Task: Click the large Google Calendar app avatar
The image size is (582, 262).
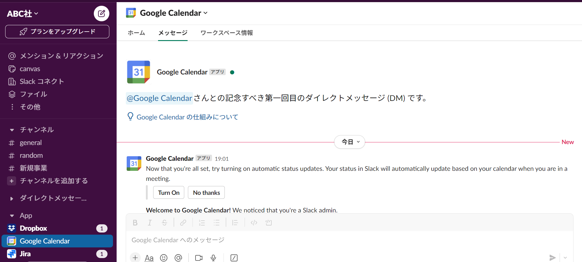Action: point(139,72)
